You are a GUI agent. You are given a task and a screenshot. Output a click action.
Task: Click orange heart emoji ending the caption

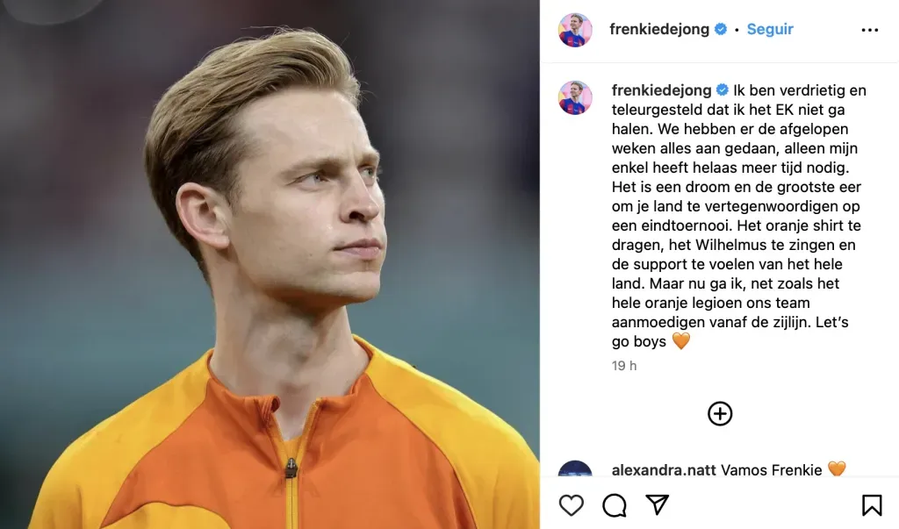pos(681,341)
